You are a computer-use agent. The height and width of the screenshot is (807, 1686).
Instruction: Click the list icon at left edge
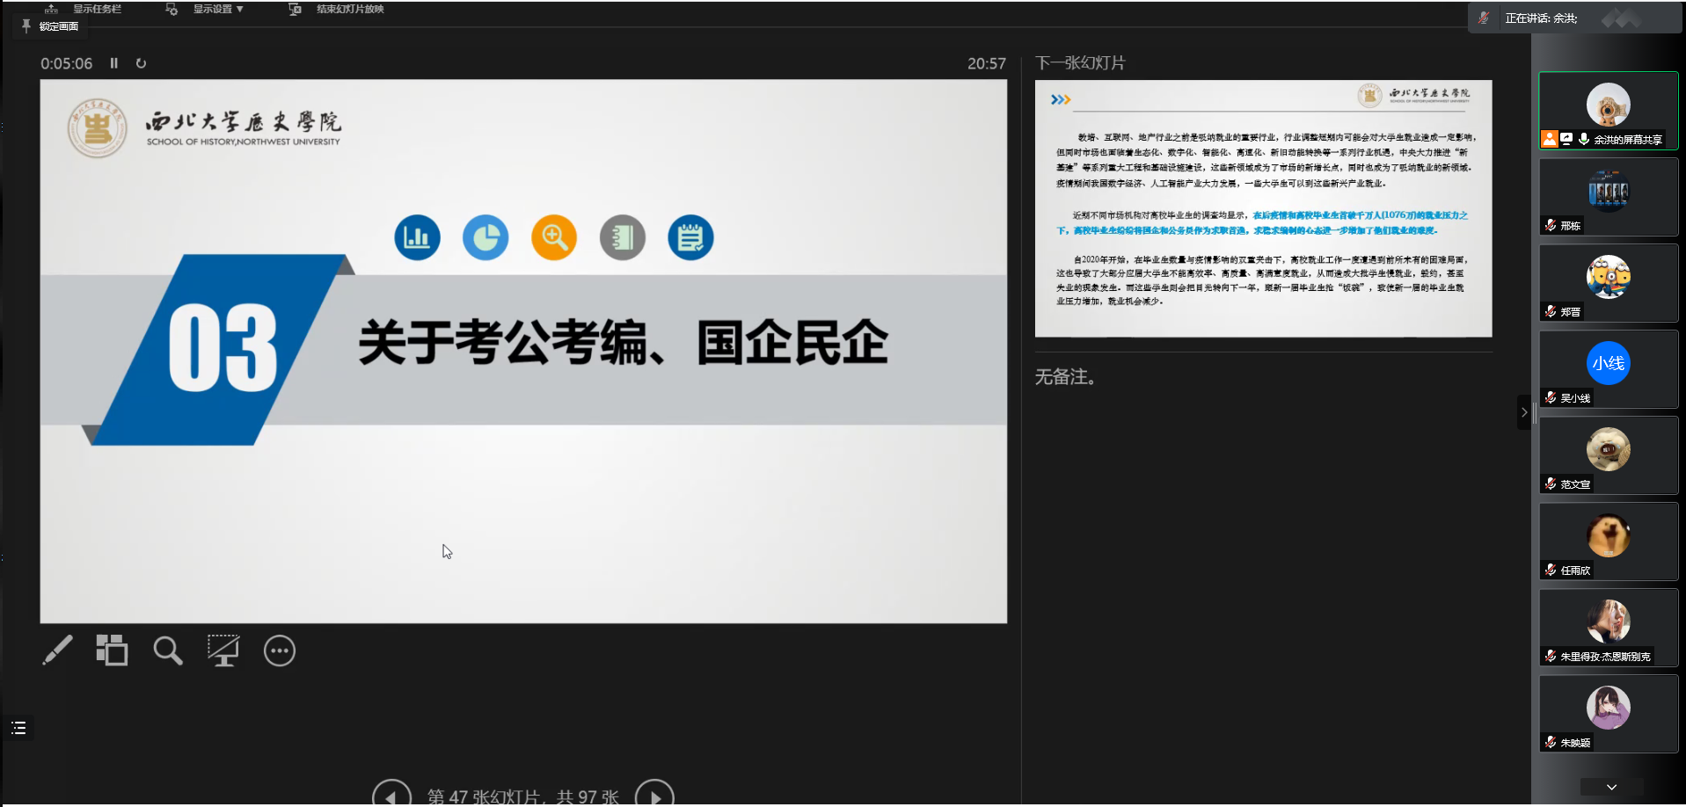(x=18, y=728)
